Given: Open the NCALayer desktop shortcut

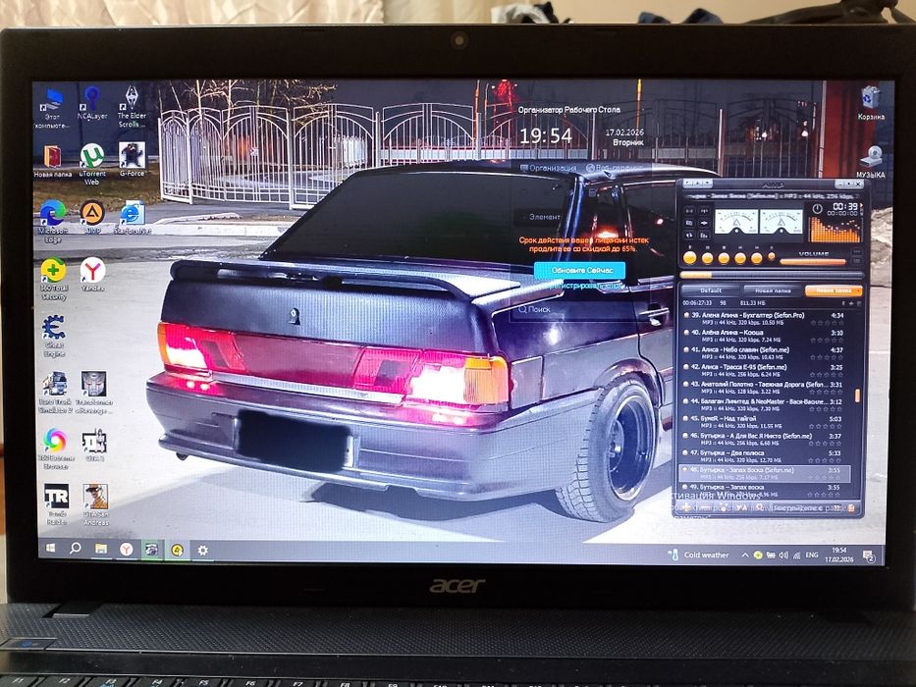Looking at the screenshot, I should coord(91,102).
